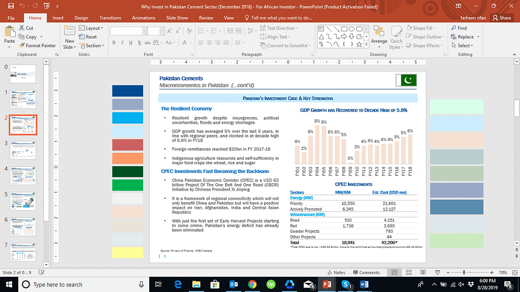520x292 pixels.
Task: Open the Transitions ribbon tab
Action: point(110,18)
